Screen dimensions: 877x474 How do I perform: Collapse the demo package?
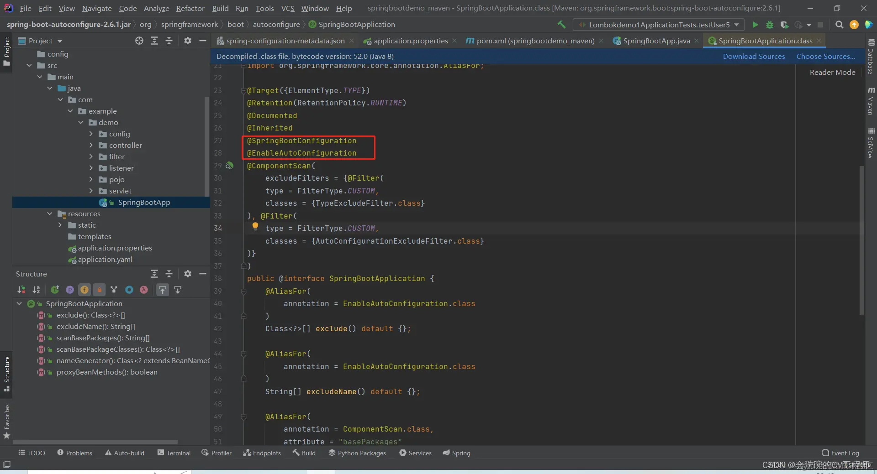coord(81,123)
